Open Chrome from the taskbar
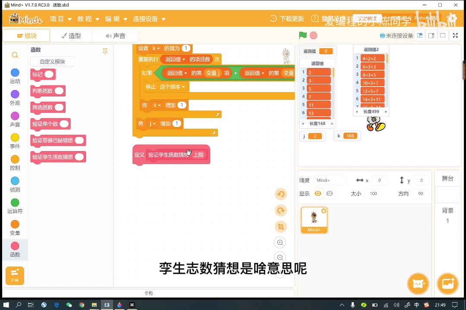The width and height of the screenshot is (466, 310). pos(82,305)
